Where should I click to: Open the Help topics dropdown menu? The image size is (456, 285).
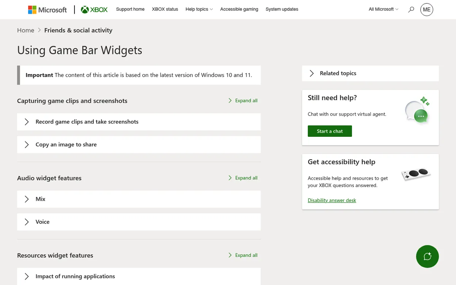click(x=199, y=9)
